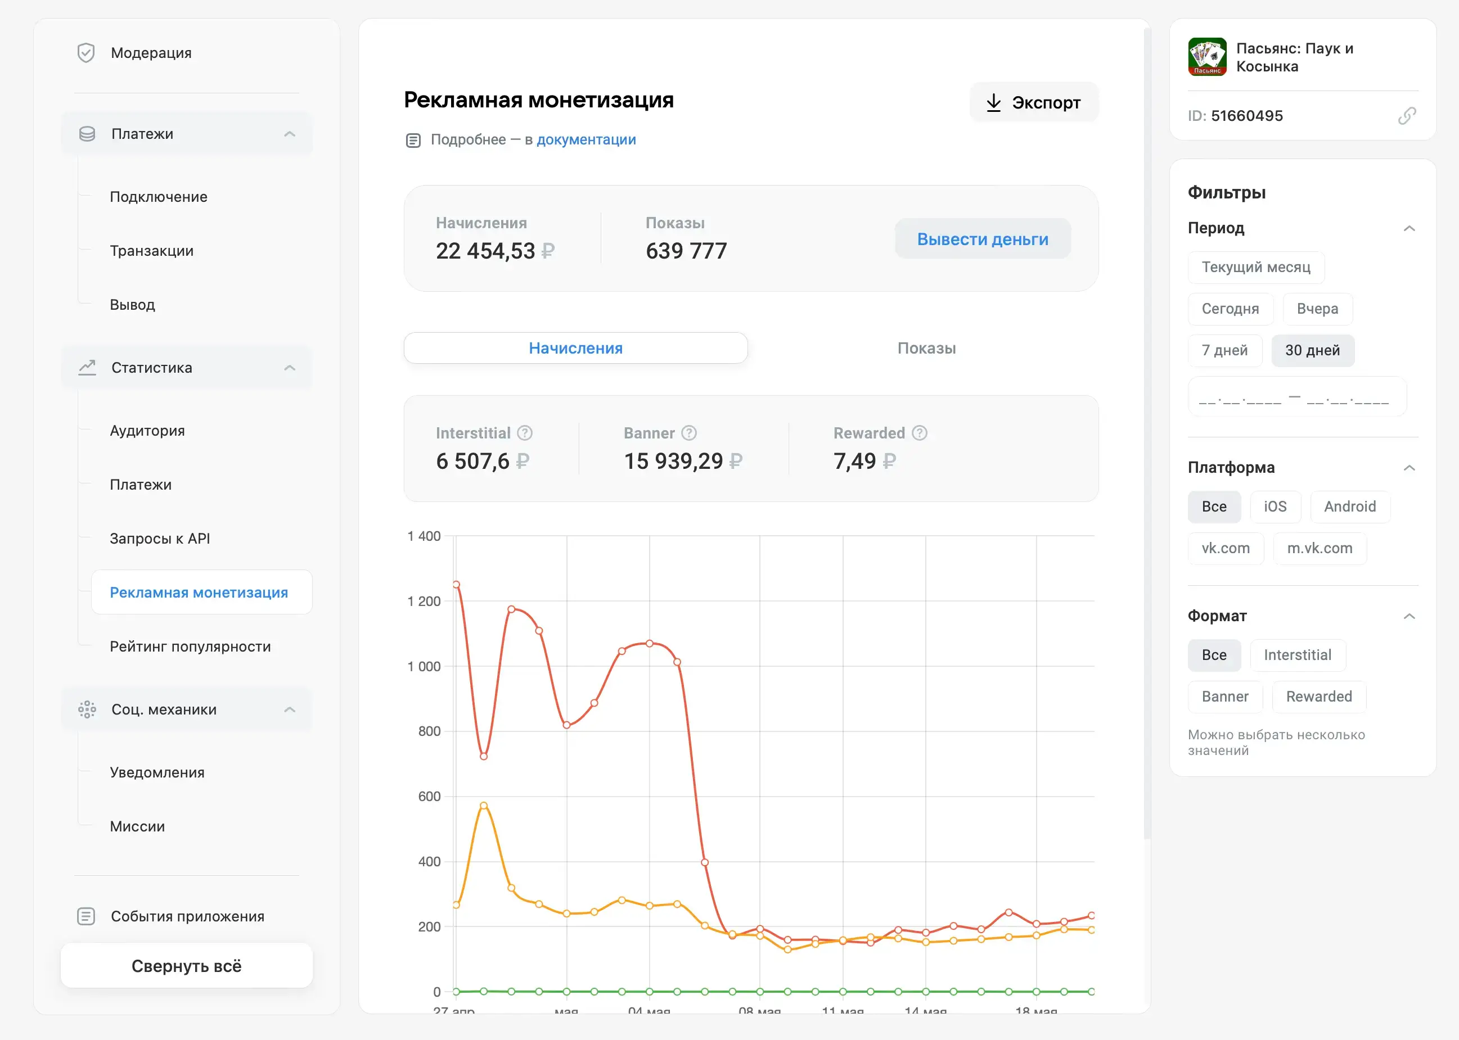This screenshot has width=1459, height=1040.
Task: Click the copy link icon beside app ID
Action: click(x=1407, y=116)
